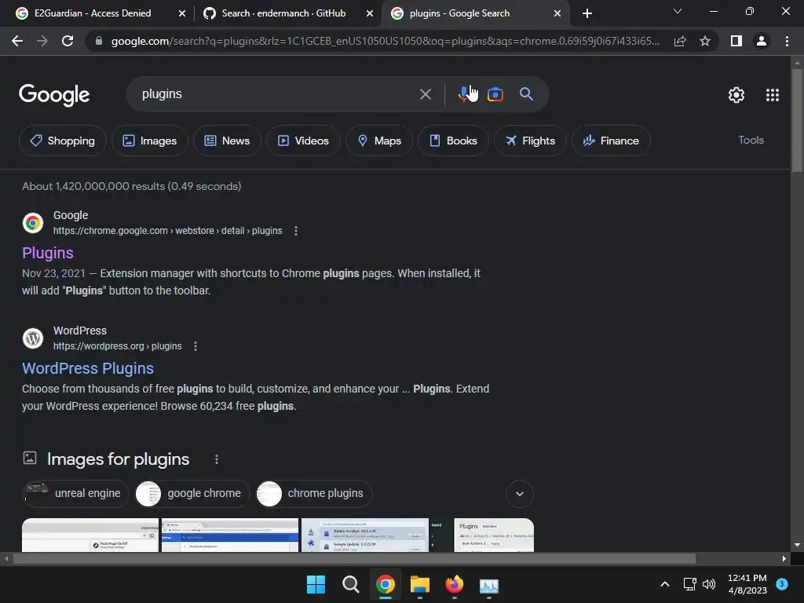Open the Chrome profile menu

762,41
